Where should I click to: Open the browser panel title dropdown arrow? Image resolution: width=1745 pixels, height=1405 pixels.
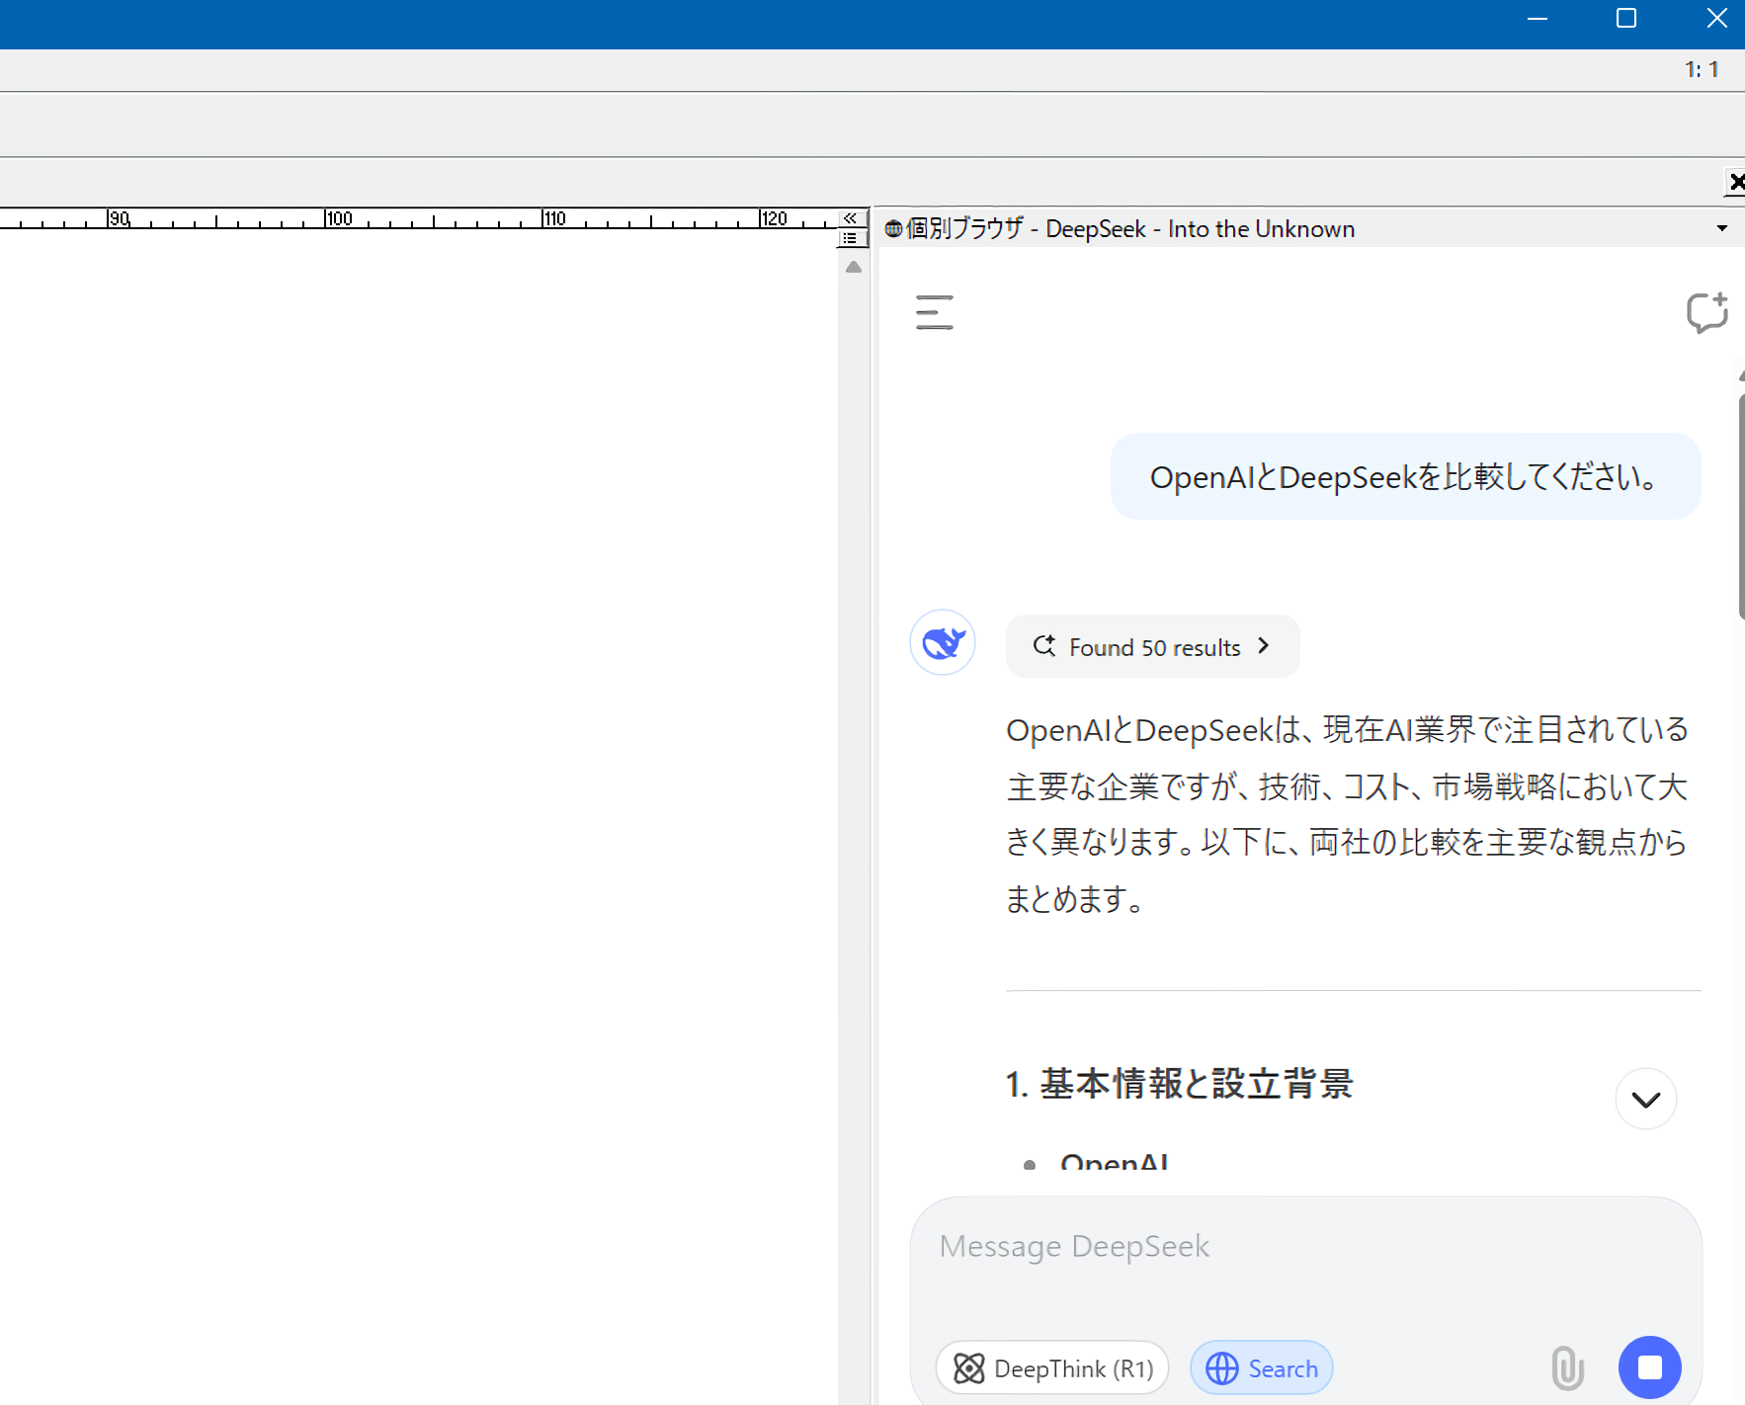click(x=1722, y=229)
